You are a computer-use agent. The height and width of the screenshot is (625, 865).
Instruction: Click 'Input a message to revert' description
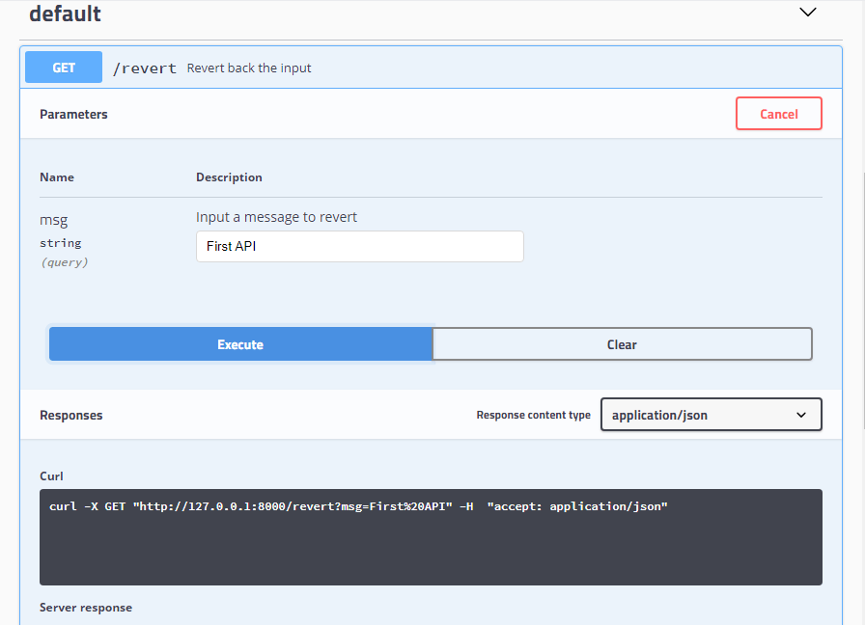pos(276,217)
